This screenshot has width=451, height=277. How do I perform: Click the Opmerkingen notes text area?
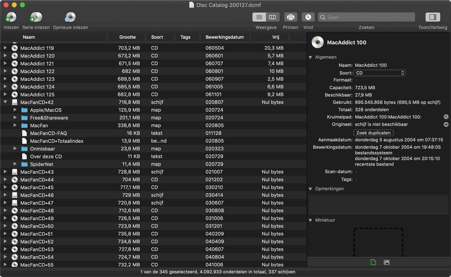(378, 204)
